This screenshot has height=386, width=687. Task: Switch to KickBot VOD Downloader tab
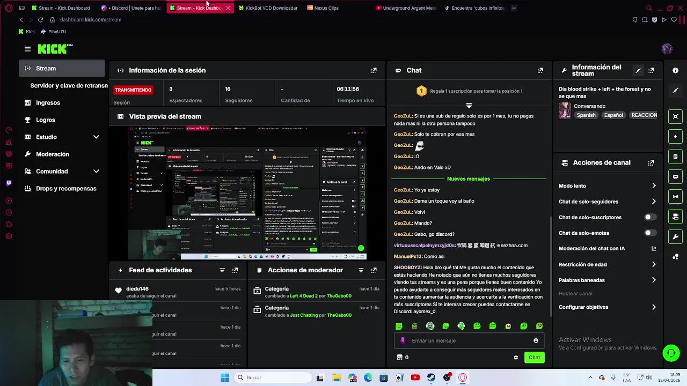268,8
